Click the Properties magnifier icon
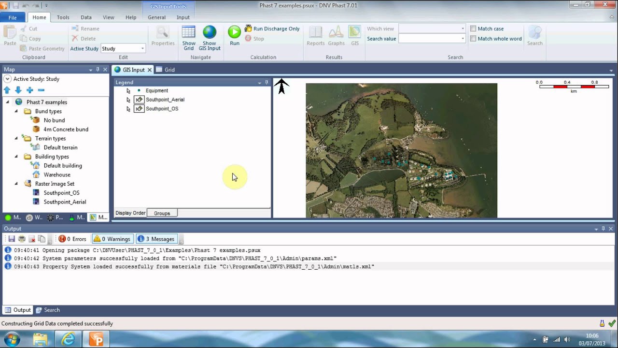This screenshot has width=618, height=348. point(163,32)
